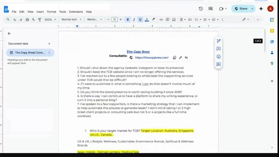Select the paint format tool

[40, 20]
